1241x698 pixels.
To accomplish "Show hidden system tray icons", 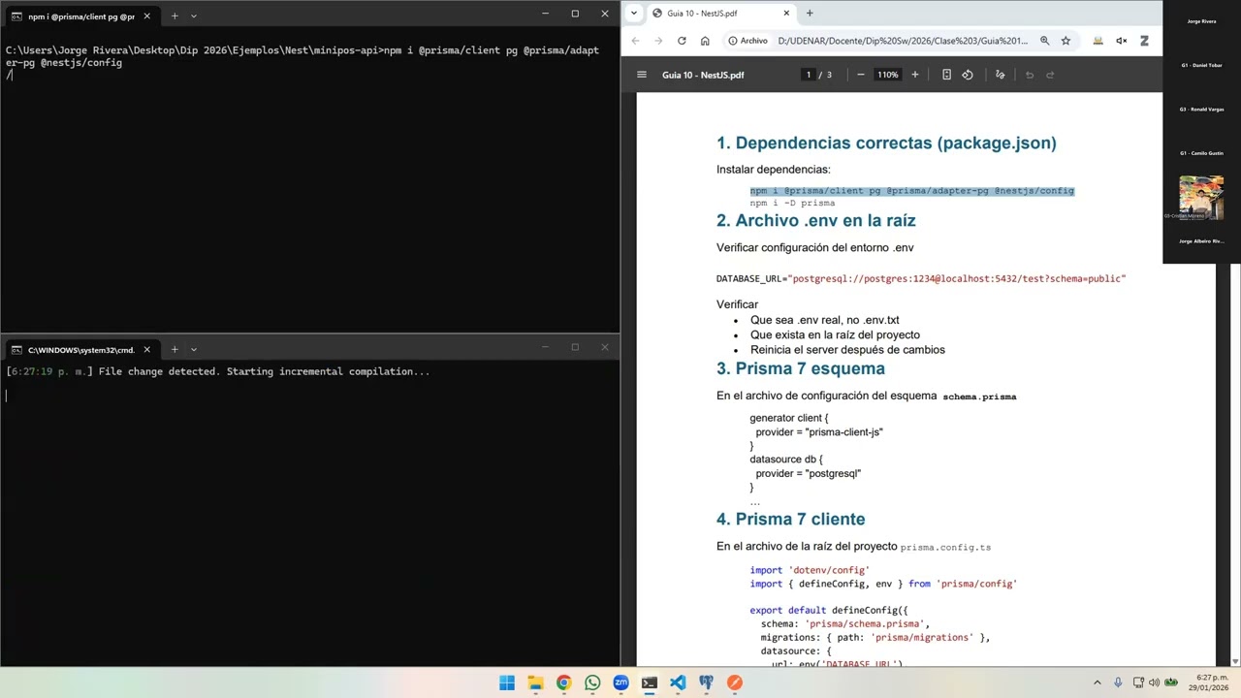I will (1098, 682).
